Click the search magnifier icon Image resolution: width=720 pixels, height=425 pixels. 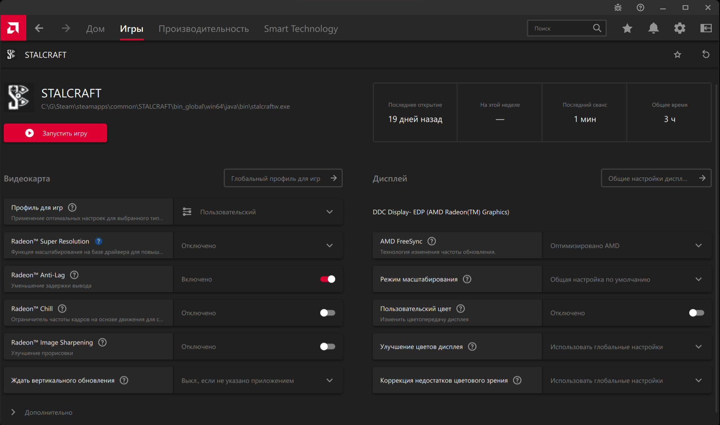click(x=597, y=28)
